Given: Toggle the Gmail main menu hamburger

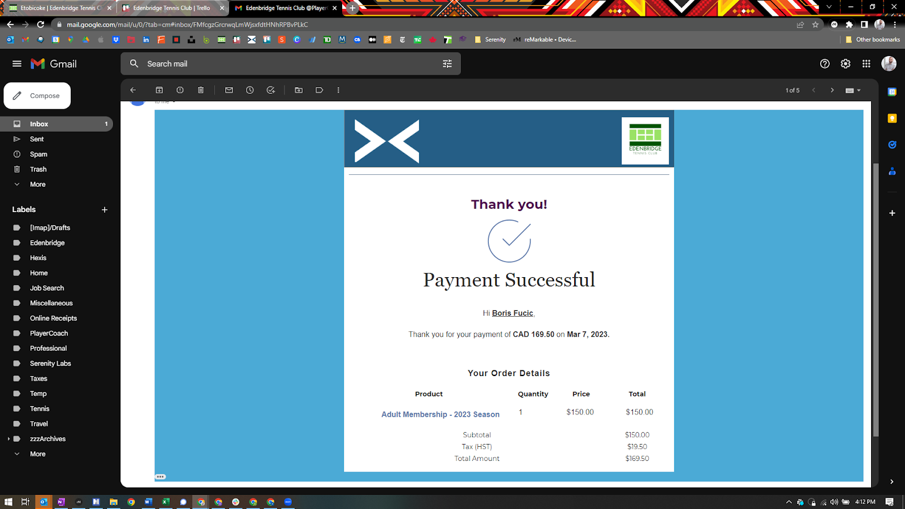Looking at the screenshot, I should click(17, 64).
